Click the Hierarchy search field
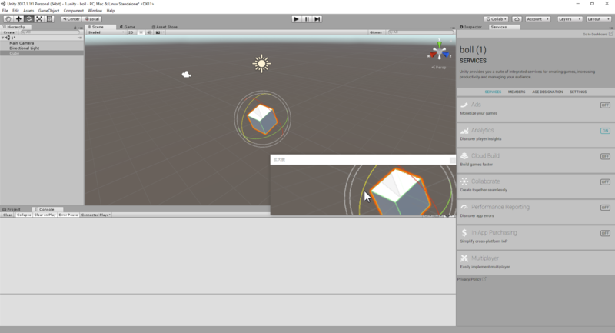This screenshot has width=615, height=333. pos(50,32)
